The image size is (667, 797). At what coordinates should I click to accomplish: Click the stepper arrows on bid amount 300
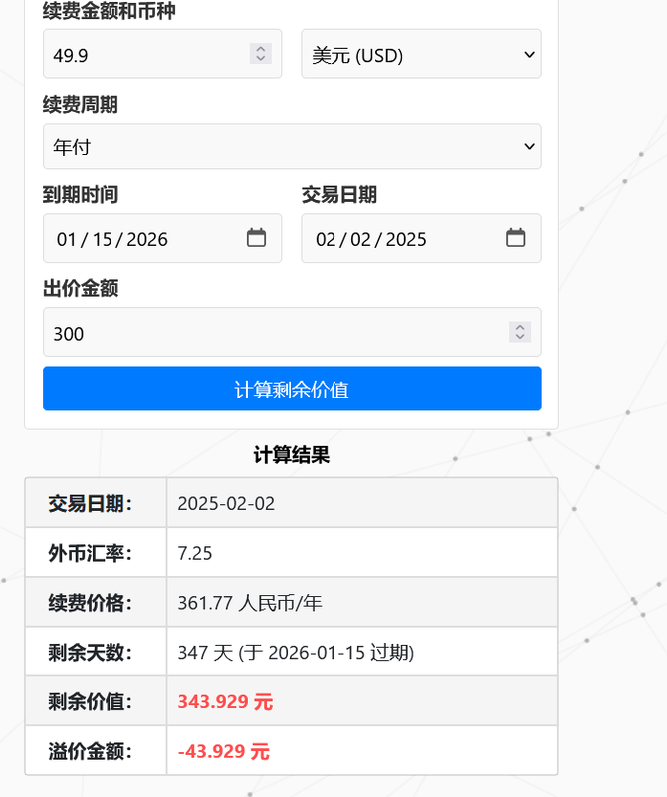point(520,332)
